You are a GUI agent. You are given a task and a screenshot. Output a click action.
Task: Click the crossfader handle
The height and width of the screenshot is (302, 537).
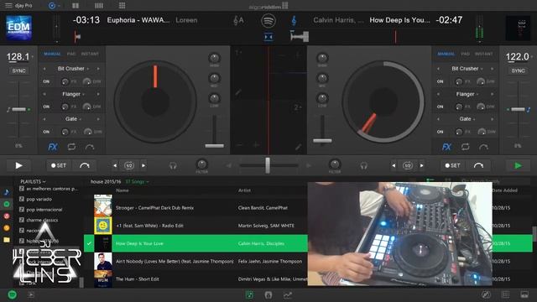(x=268, y=165)
